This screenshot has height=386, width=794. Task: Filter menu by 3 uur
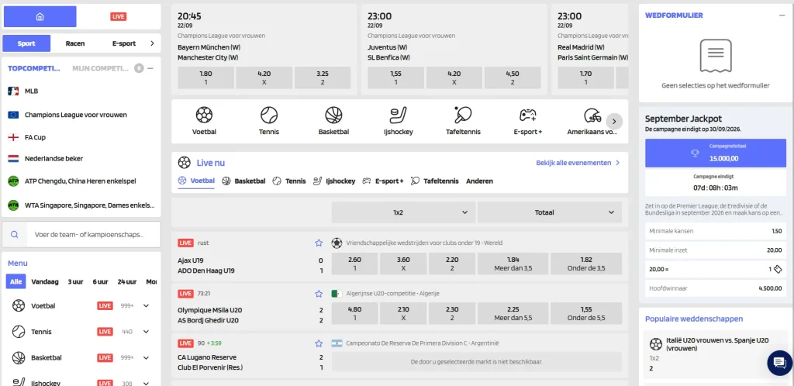click(x=75, y=282)
